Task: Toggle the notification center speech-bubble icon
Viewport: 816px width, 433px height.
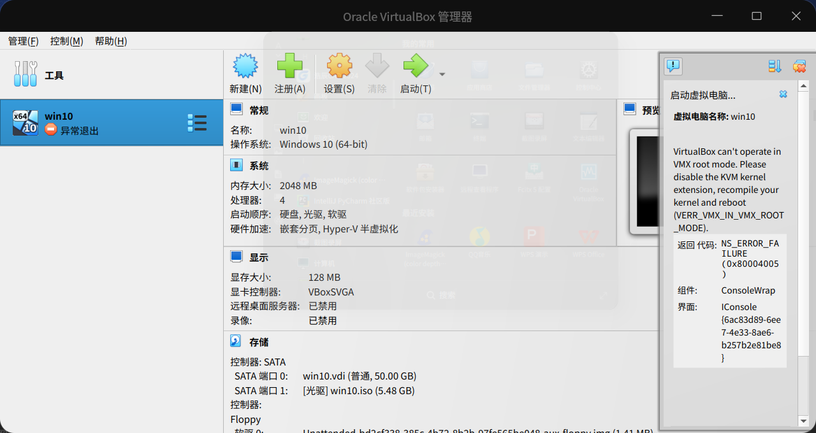Action: coord(673,66)
